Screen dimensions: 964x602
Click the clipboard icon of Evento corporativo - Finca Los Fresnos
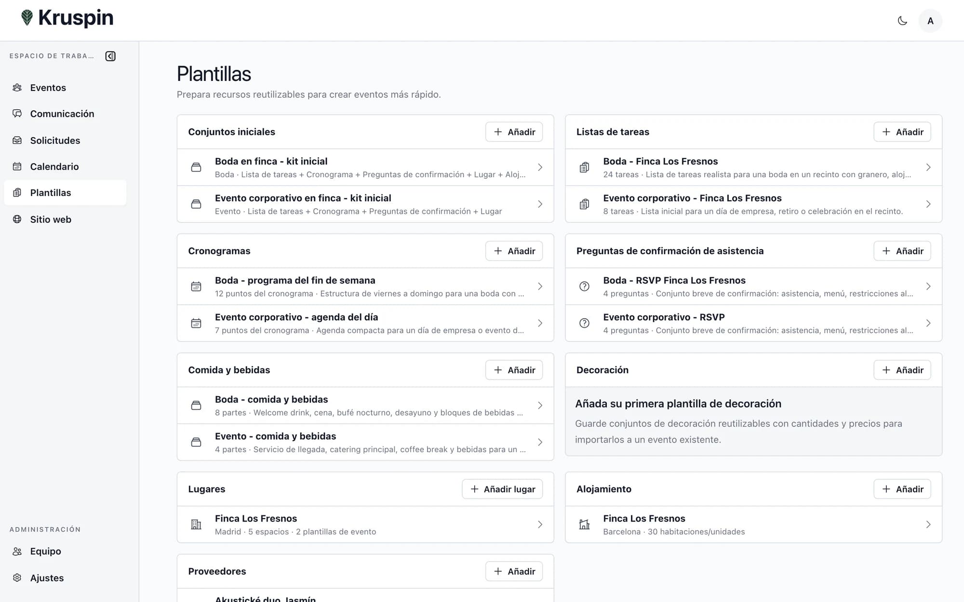pyautogui.click(x=584, y=204)
